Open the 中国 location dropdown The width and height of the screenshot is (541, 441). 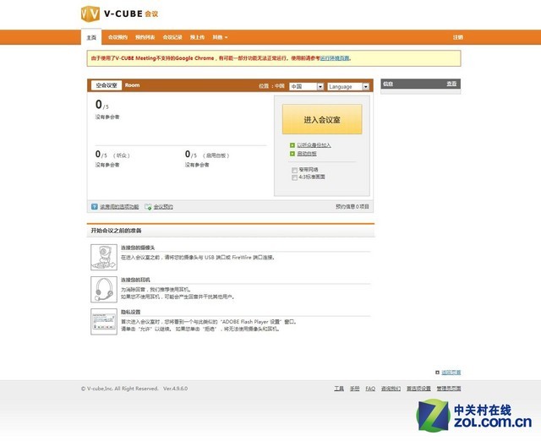(306, 86)
